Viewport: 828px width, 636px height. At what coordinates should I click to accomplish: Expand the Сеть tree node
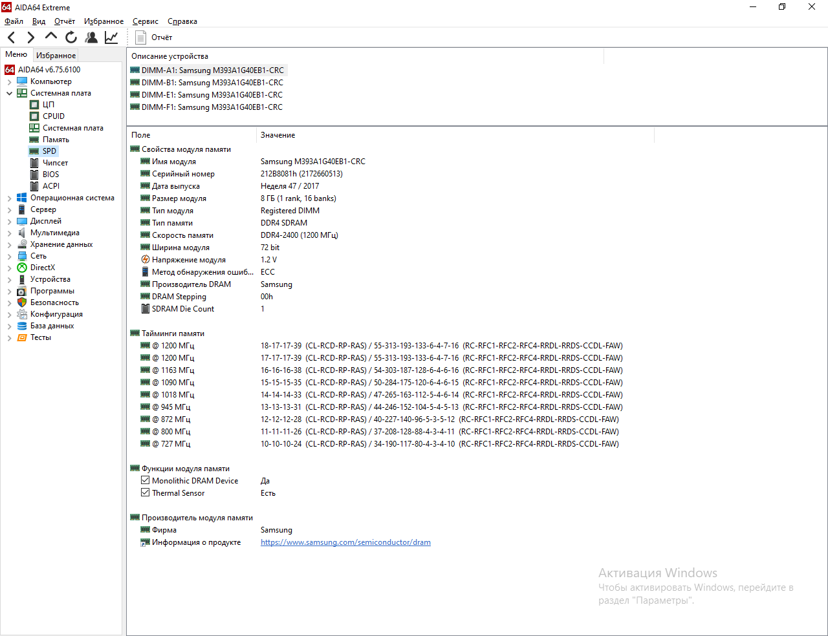point(9,256)
